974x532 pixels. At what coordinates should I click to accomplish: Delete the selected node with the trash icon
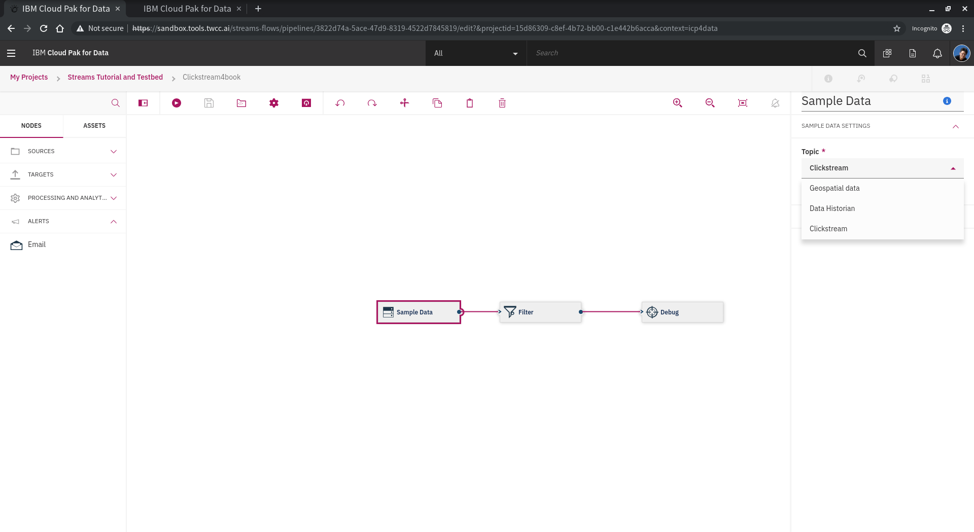[502, 103]
